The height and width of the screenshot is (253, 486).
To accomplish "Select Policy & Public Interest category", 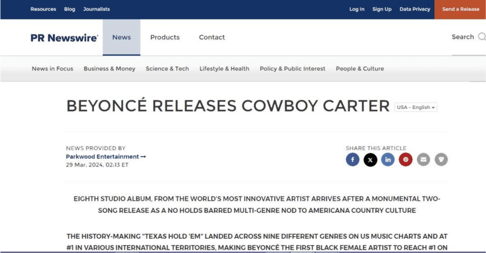I will point(292,69).
